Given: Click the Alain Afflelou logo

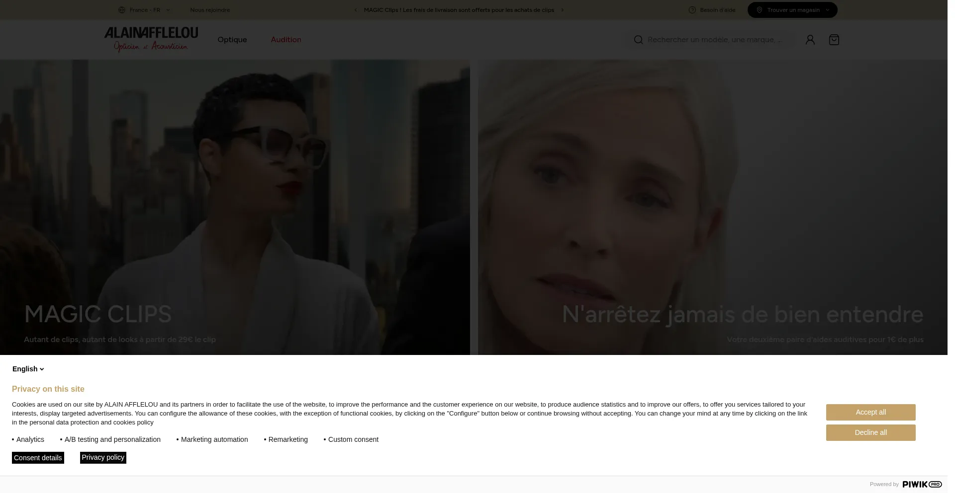Looking at the screenshot, I should coord(151,39).
